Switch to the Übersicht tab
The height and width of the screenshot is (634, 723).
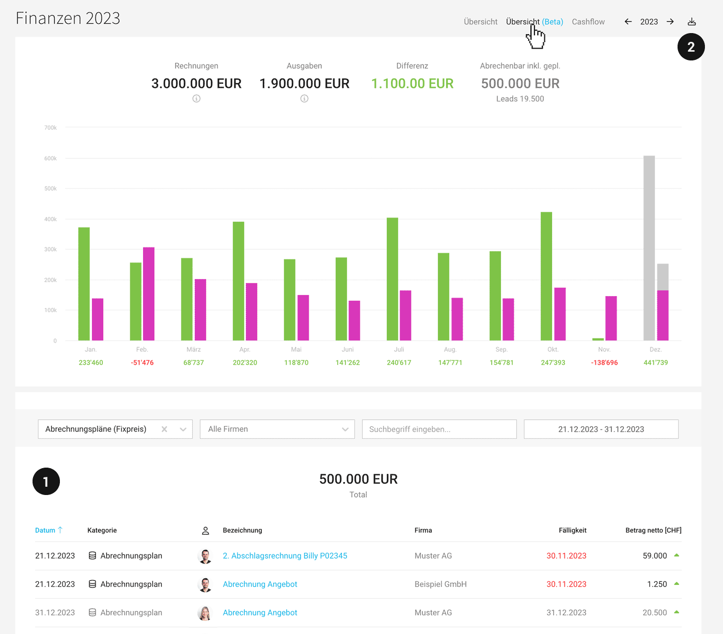(x=480, y=22)
